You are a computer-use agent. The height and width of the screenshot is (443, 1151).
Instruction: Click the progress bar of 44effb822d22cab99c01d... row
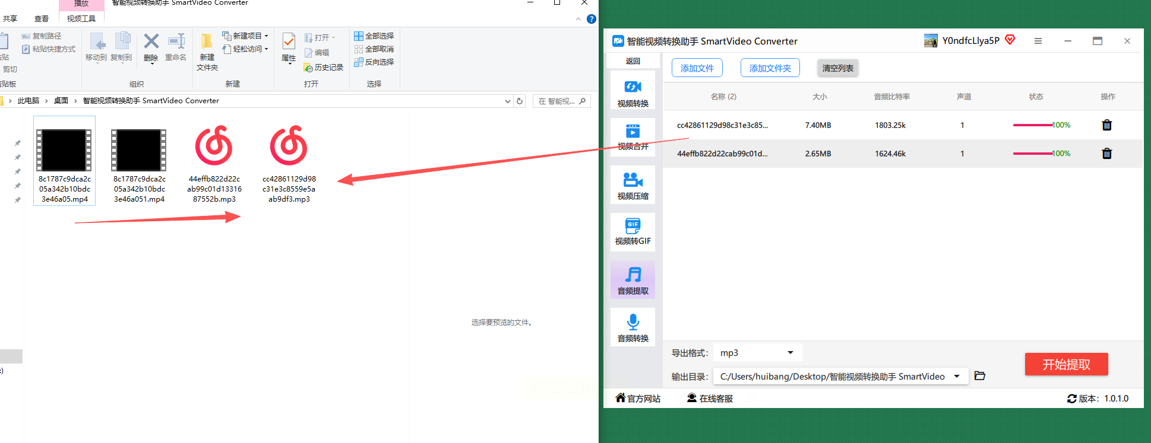pos(1033,154)
